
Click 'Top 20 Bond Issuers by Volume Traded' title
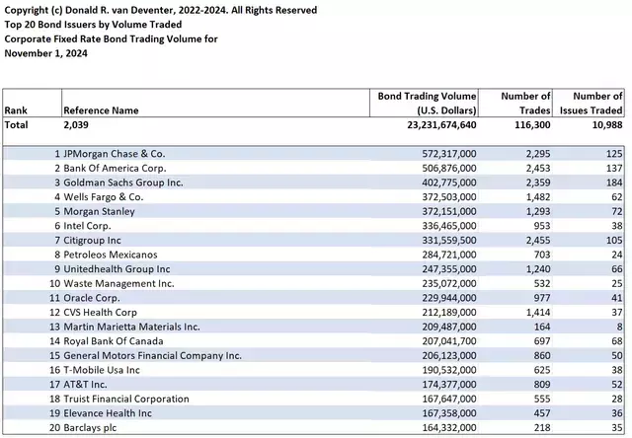93,25
